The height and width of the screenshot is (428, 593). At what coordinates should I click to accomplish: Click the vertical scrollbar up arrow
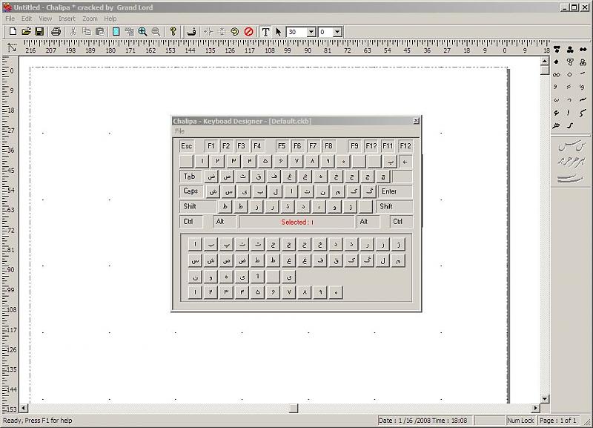tap(545, 61)
